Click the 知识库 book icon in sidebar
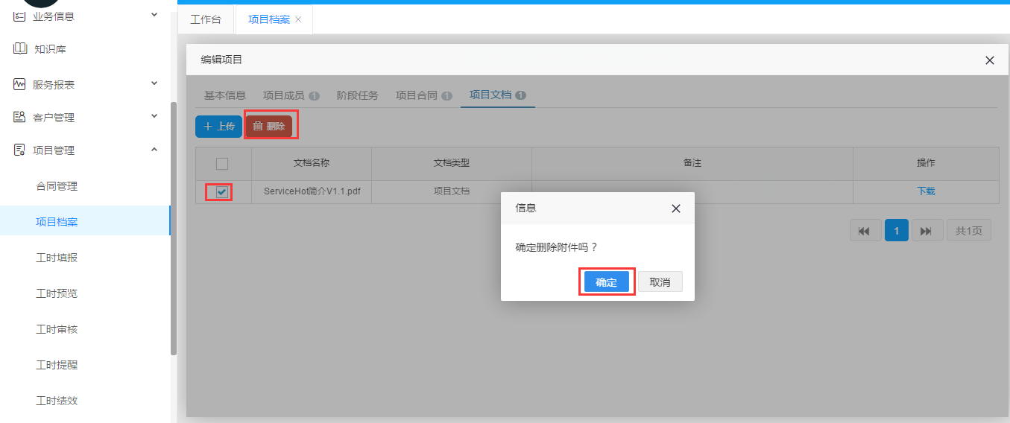The height and width of the screenshot is (423, 1010). pyautogui.click(x=20, y=49)
